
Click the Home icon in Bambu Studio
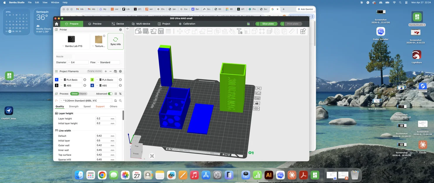(57, 24)
